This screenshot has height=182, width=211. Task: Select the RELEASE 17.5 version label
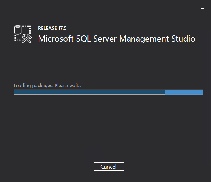[52, 28]
